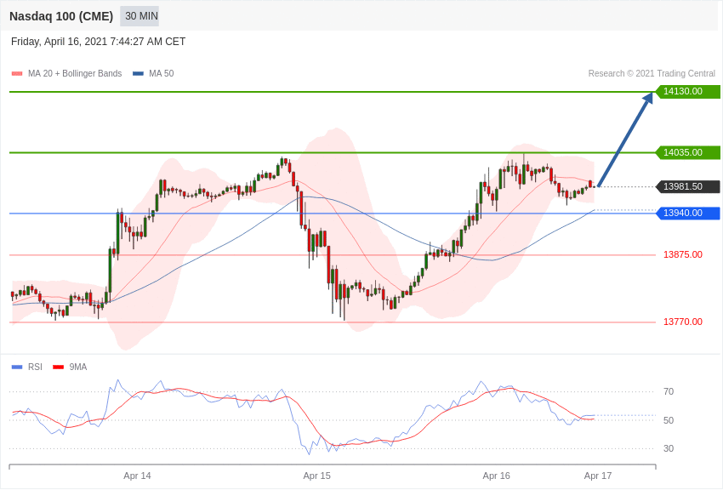Viewport: 723px width, 490px height.
Task: Click the blue forecast arrow head
Action: coord(648,97)
